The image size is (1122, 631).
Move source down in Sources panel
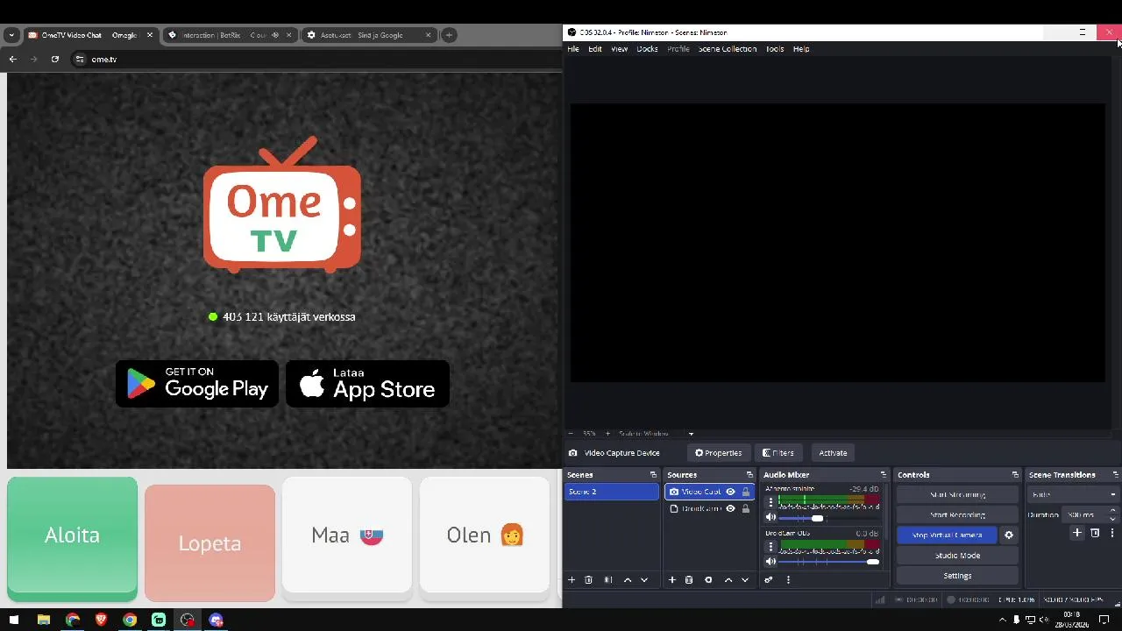coord(745,580)
